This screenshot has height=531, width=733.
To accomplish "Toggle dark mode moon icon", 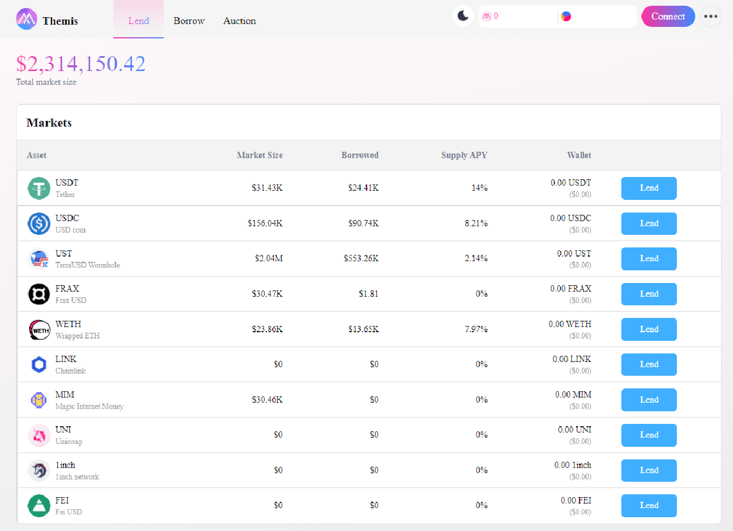I will tap(463, 16).
